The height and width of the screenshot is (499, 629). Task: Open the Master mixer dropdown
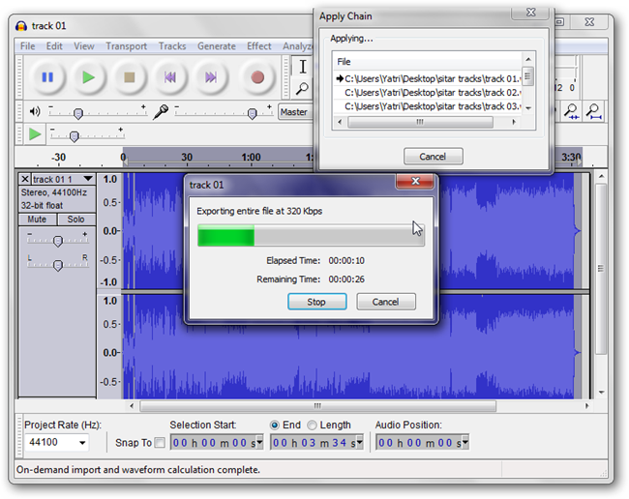(295, 112)
